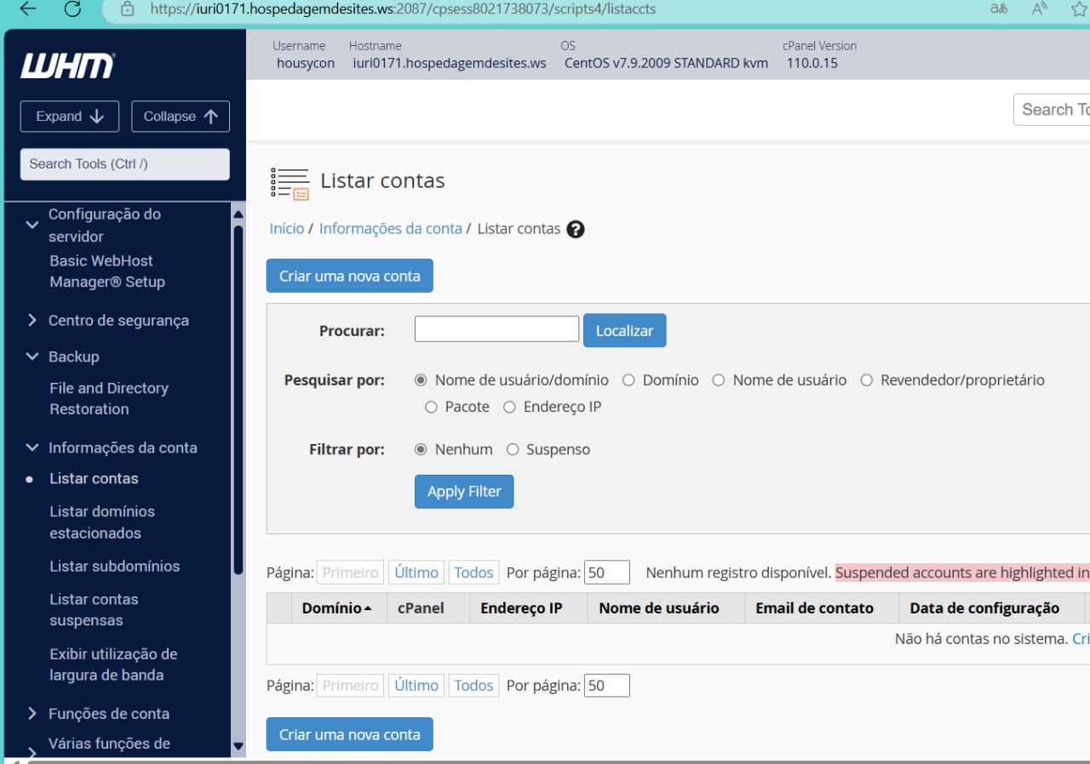The height and width of the screenshot is (764, 1090).
Task: Sort the table by Domínio column
Action: [x=336, y=608]
